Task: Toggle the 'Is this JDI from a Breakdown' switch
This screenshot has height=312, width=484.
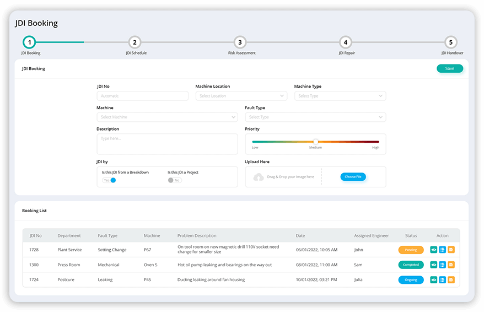Action: 109,180
